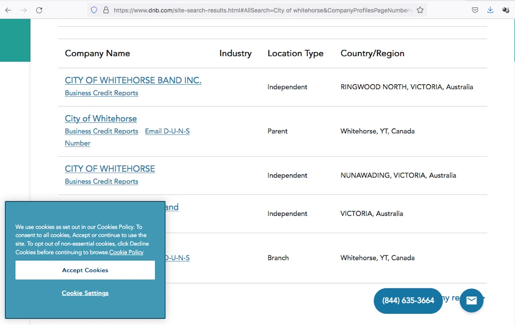This screenshot has height=325, width=515.
Task: Click Whitehorse, YT, Canada in the Parent row
Action: coord(378,131)
